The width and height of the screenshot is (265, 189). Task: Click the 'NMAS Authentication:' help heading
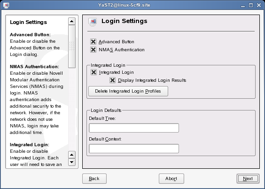(34, 67)
